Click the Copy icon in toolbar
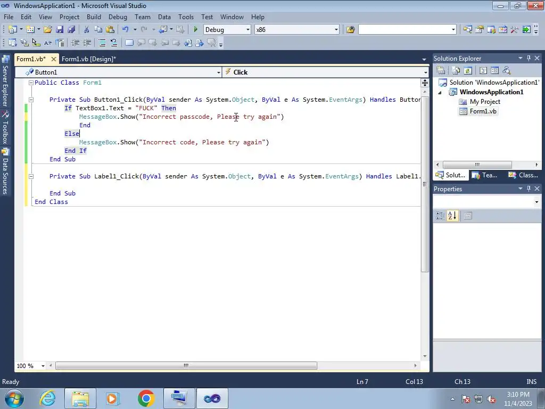 [x=98, y=30]
